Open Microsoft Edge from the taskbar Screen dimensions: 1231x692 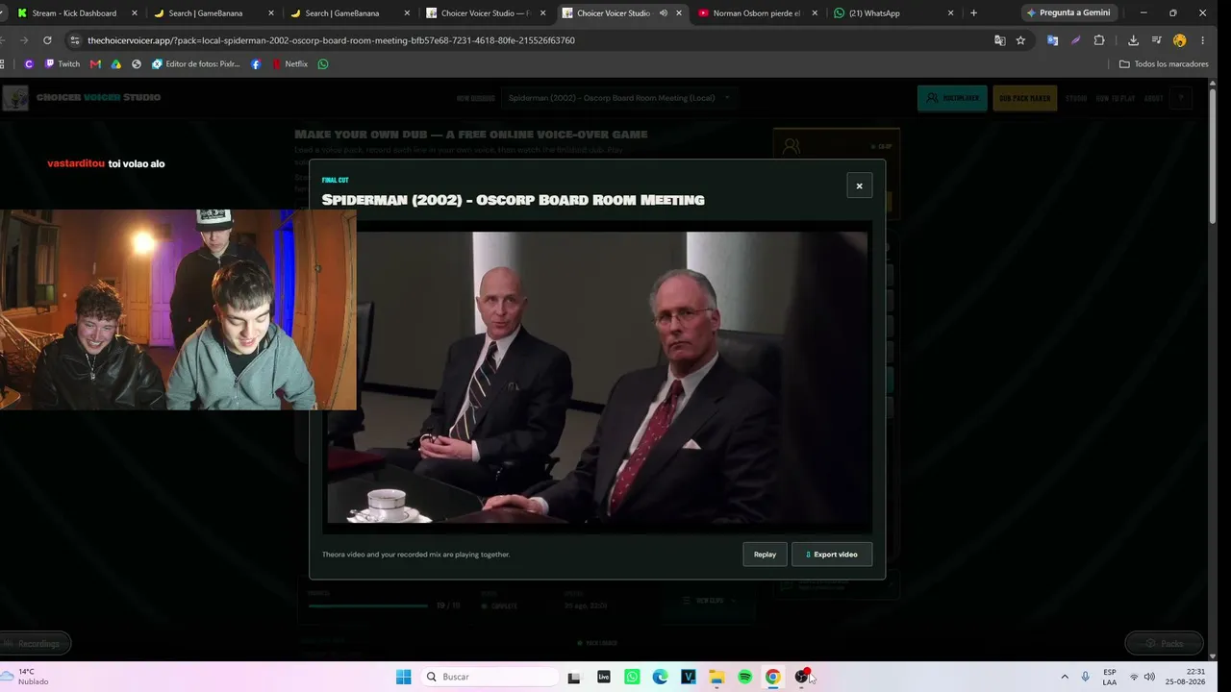660,677
